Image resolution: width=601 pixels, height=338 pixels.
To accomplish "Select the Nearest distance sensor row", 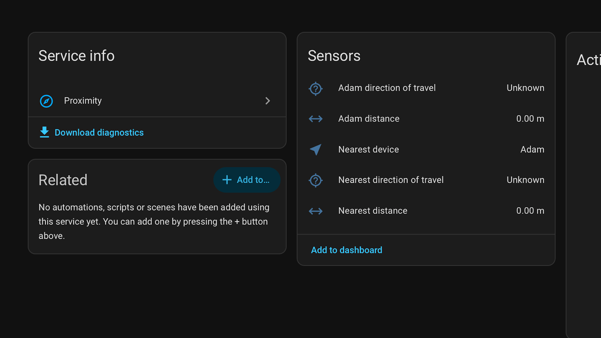I will click(x=426, y=211).
